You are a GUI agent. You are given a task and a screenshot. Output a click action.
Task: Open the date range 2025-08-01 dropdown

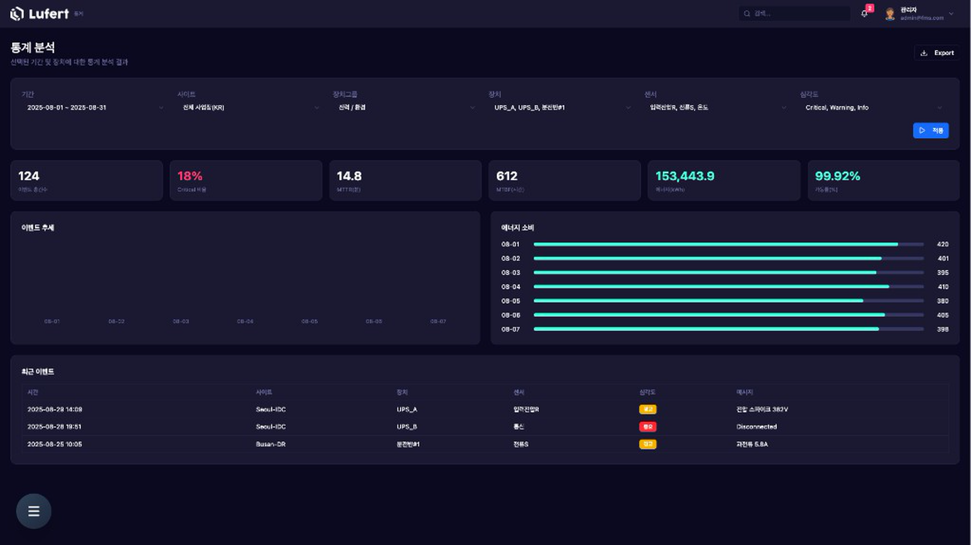92,108
